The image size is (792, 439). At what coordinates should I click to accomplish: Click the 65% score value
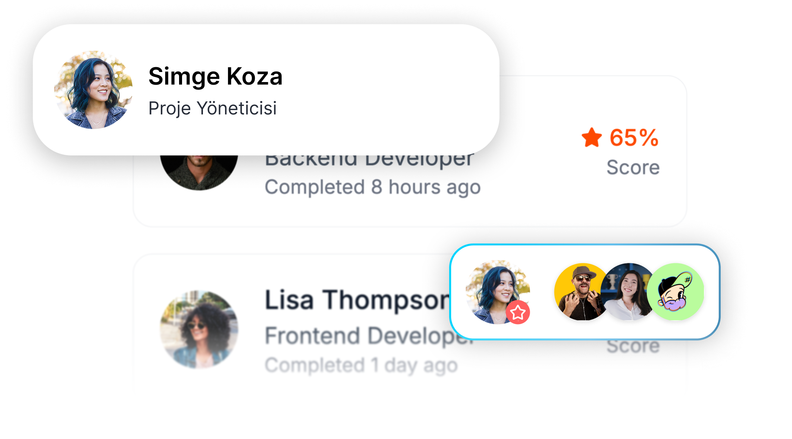pyautogui.click(x=634, y=138)
